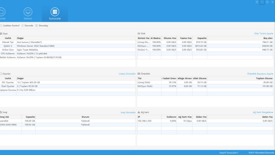
Task: Click DHCP Hizmetleri:Devrede status text
Action: (261, 153)
